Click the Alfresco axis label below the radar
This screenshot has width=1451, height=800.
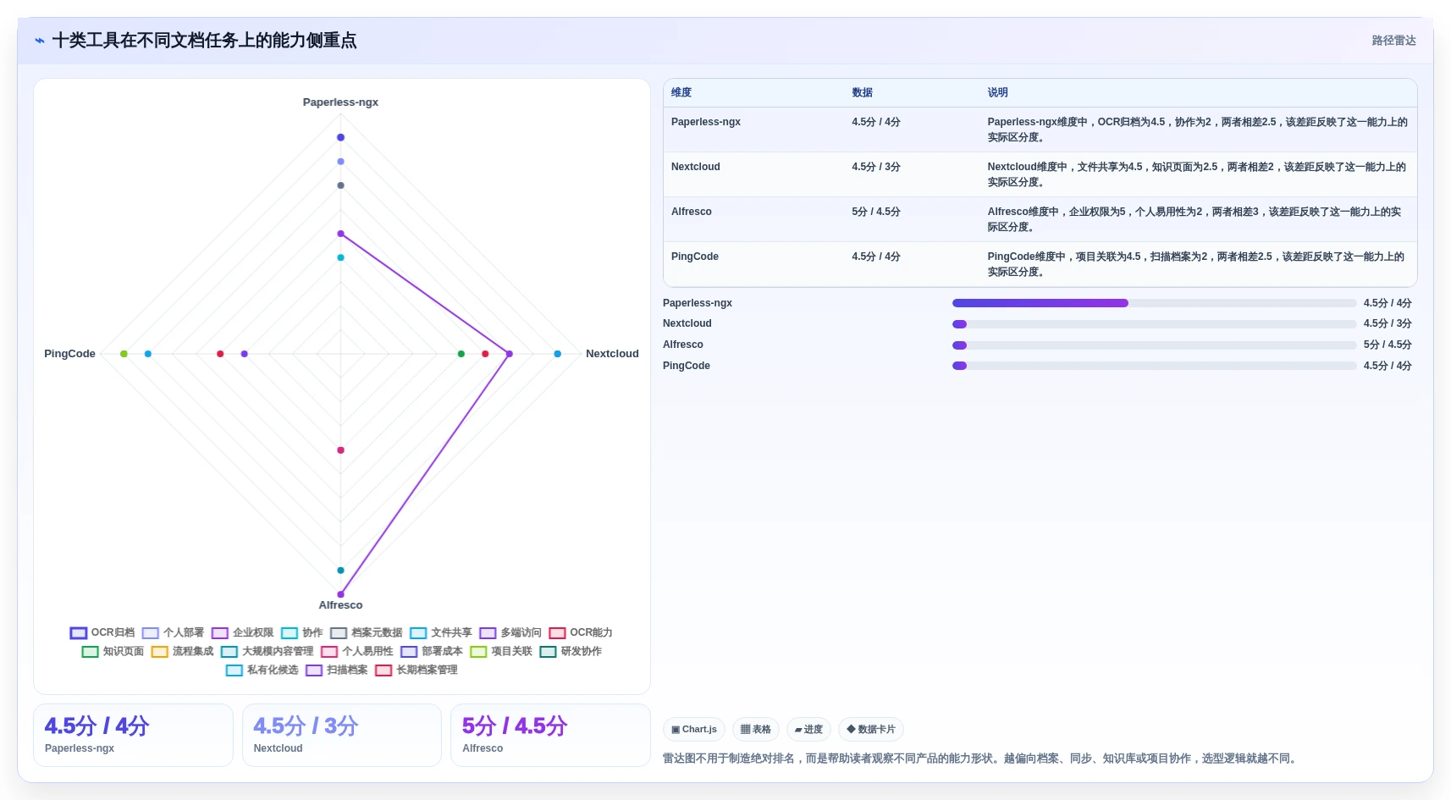click(340, 605)
